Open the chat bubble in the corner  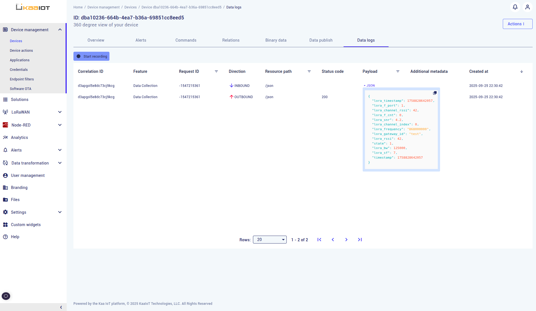click(x=6, y=296)
